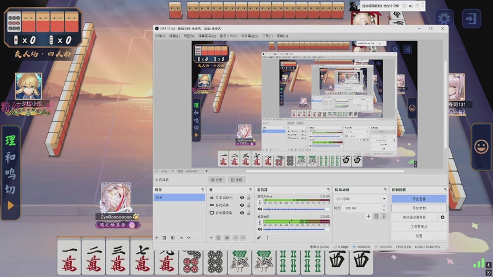
Task: Click the game exit door icon
Action: click(x=471, y=18)
